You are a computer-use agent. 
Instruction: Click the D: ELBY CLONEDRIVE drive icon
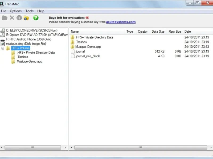[3, 30]
